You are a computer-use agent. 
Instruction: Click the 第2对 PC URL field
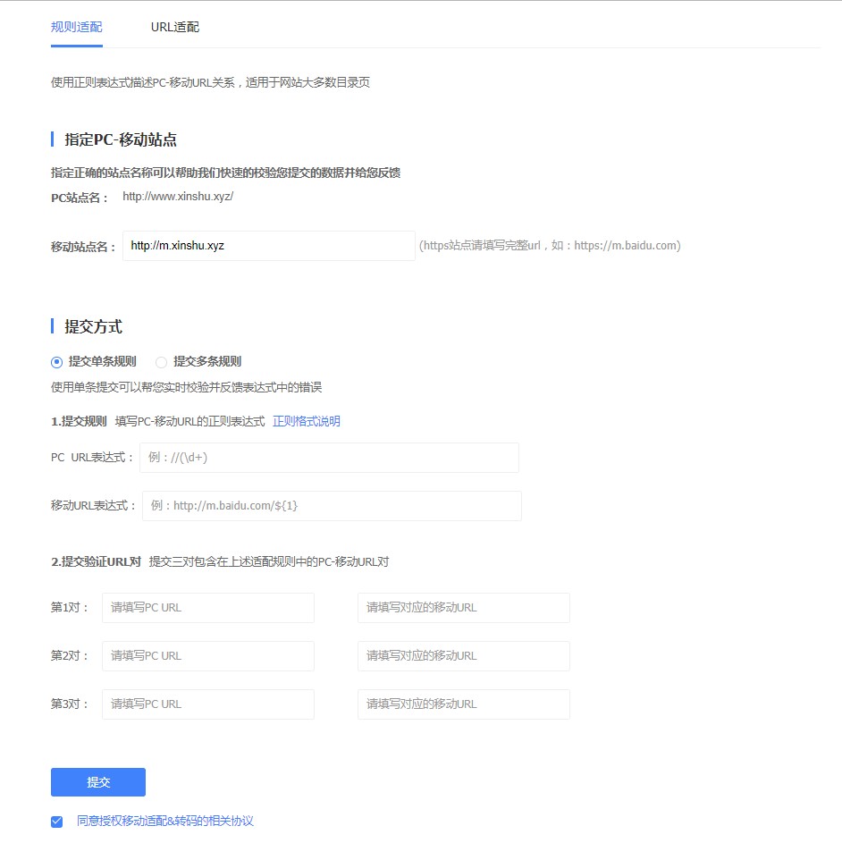208,656
